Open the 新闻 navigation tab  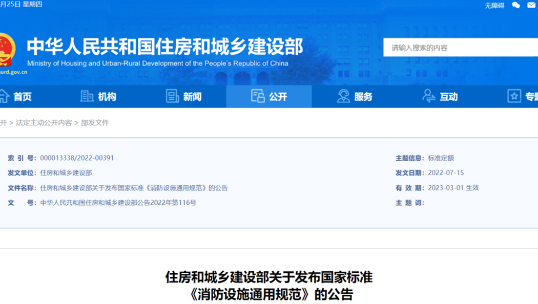pos(192,97)
